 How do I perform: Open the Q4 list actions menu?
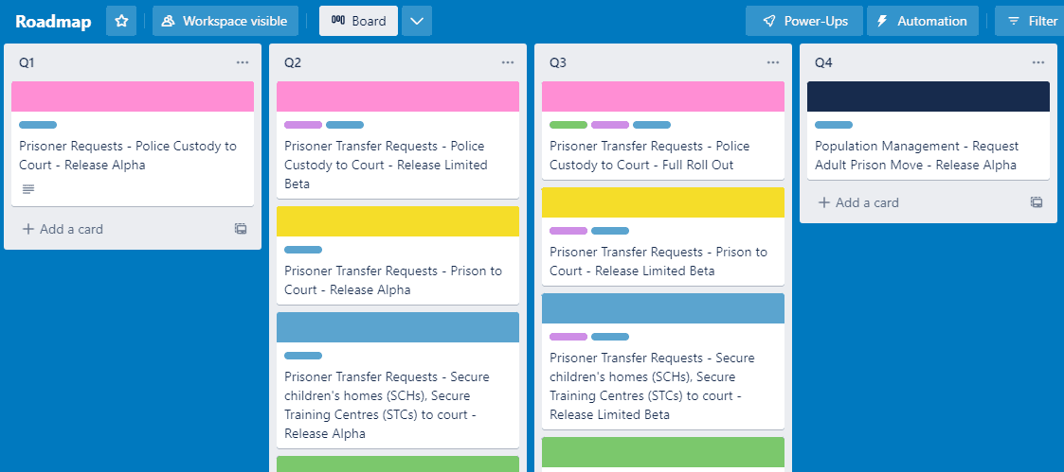pyautogui.click(x=1038, y=62)
